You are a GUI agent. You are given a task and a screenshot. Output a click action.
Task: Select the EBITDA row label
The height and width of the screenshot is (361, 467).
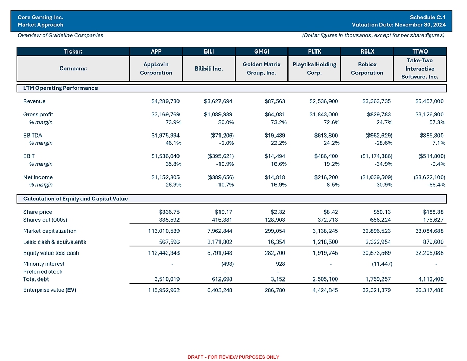(33, 136)
